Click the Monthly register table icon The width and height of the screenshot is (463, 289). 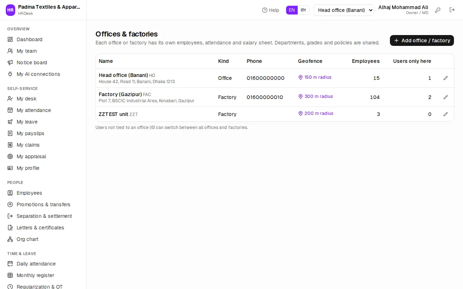point(10,275)
